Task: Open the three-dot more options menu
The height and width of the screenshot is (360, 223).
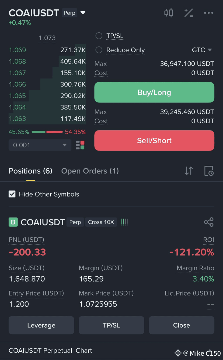Action: pyautogui.click(x=208, y=13)
